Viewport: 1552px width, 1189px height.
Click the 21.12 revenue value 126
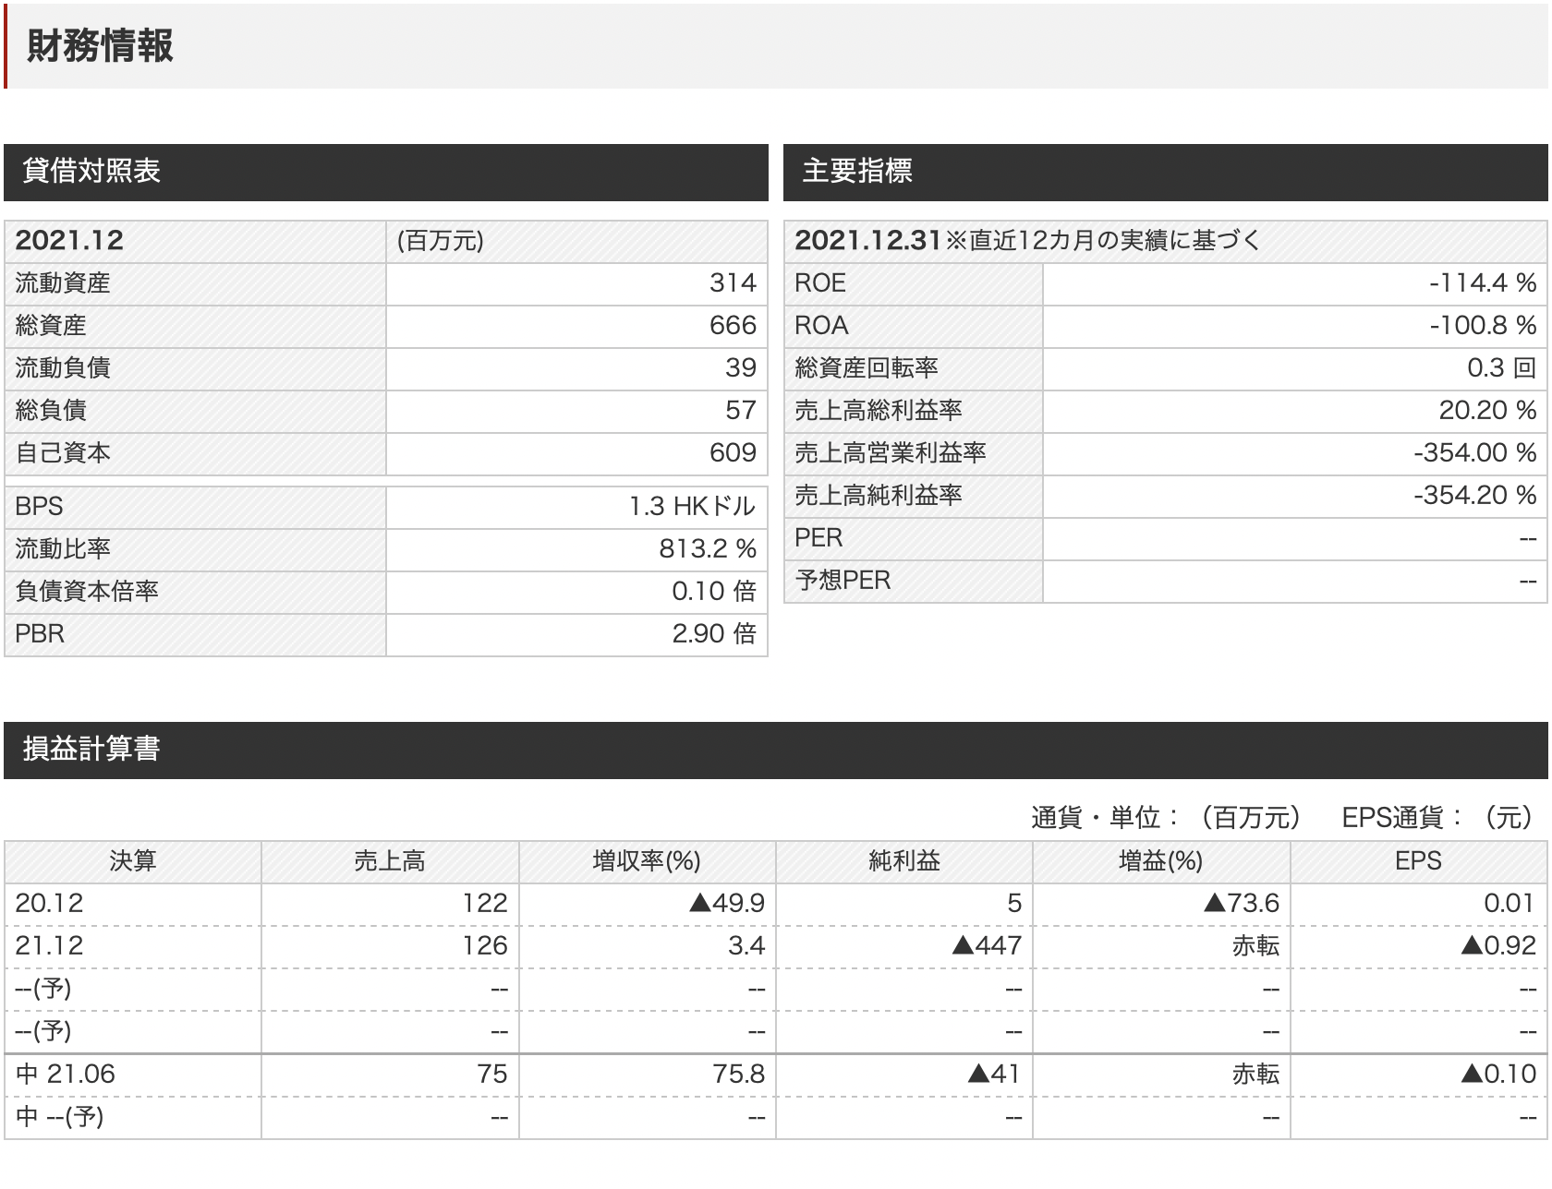485,946
